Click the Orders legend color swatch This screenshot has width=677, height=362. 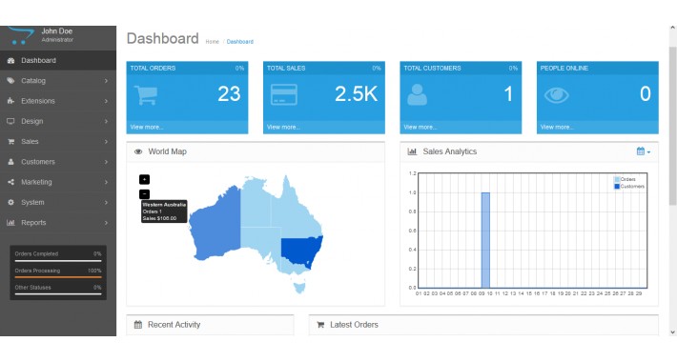pyautogui.click(x=617, y=179)
